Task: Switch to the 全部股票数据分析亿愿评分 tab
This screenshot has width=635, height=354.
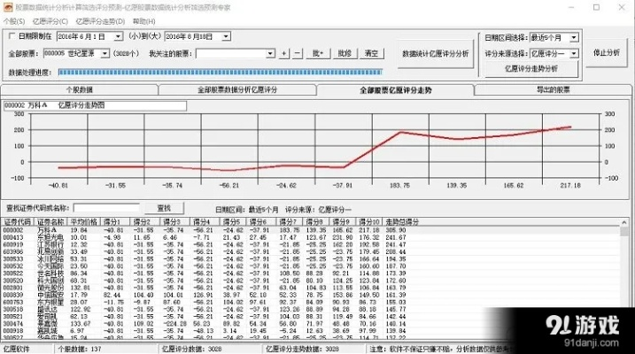Action: (237, 90)
